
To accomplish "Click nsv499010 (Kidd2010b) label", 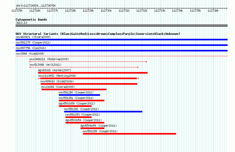I will coord(57,81).
